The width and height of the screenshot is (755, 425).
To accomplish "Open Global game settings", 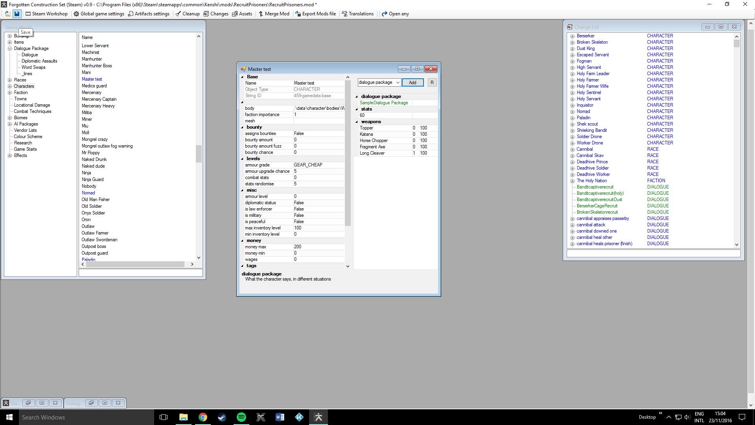I will (99, 14).
